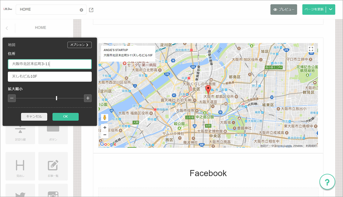
Task: Open page settings gear icon
Action: pyautogui.click(x=81, y=10)
